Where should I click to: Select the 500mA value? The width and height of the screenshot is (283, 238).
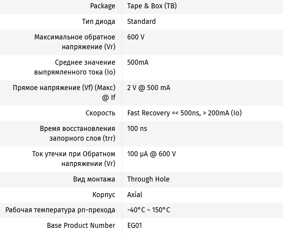tap(138, 62)
